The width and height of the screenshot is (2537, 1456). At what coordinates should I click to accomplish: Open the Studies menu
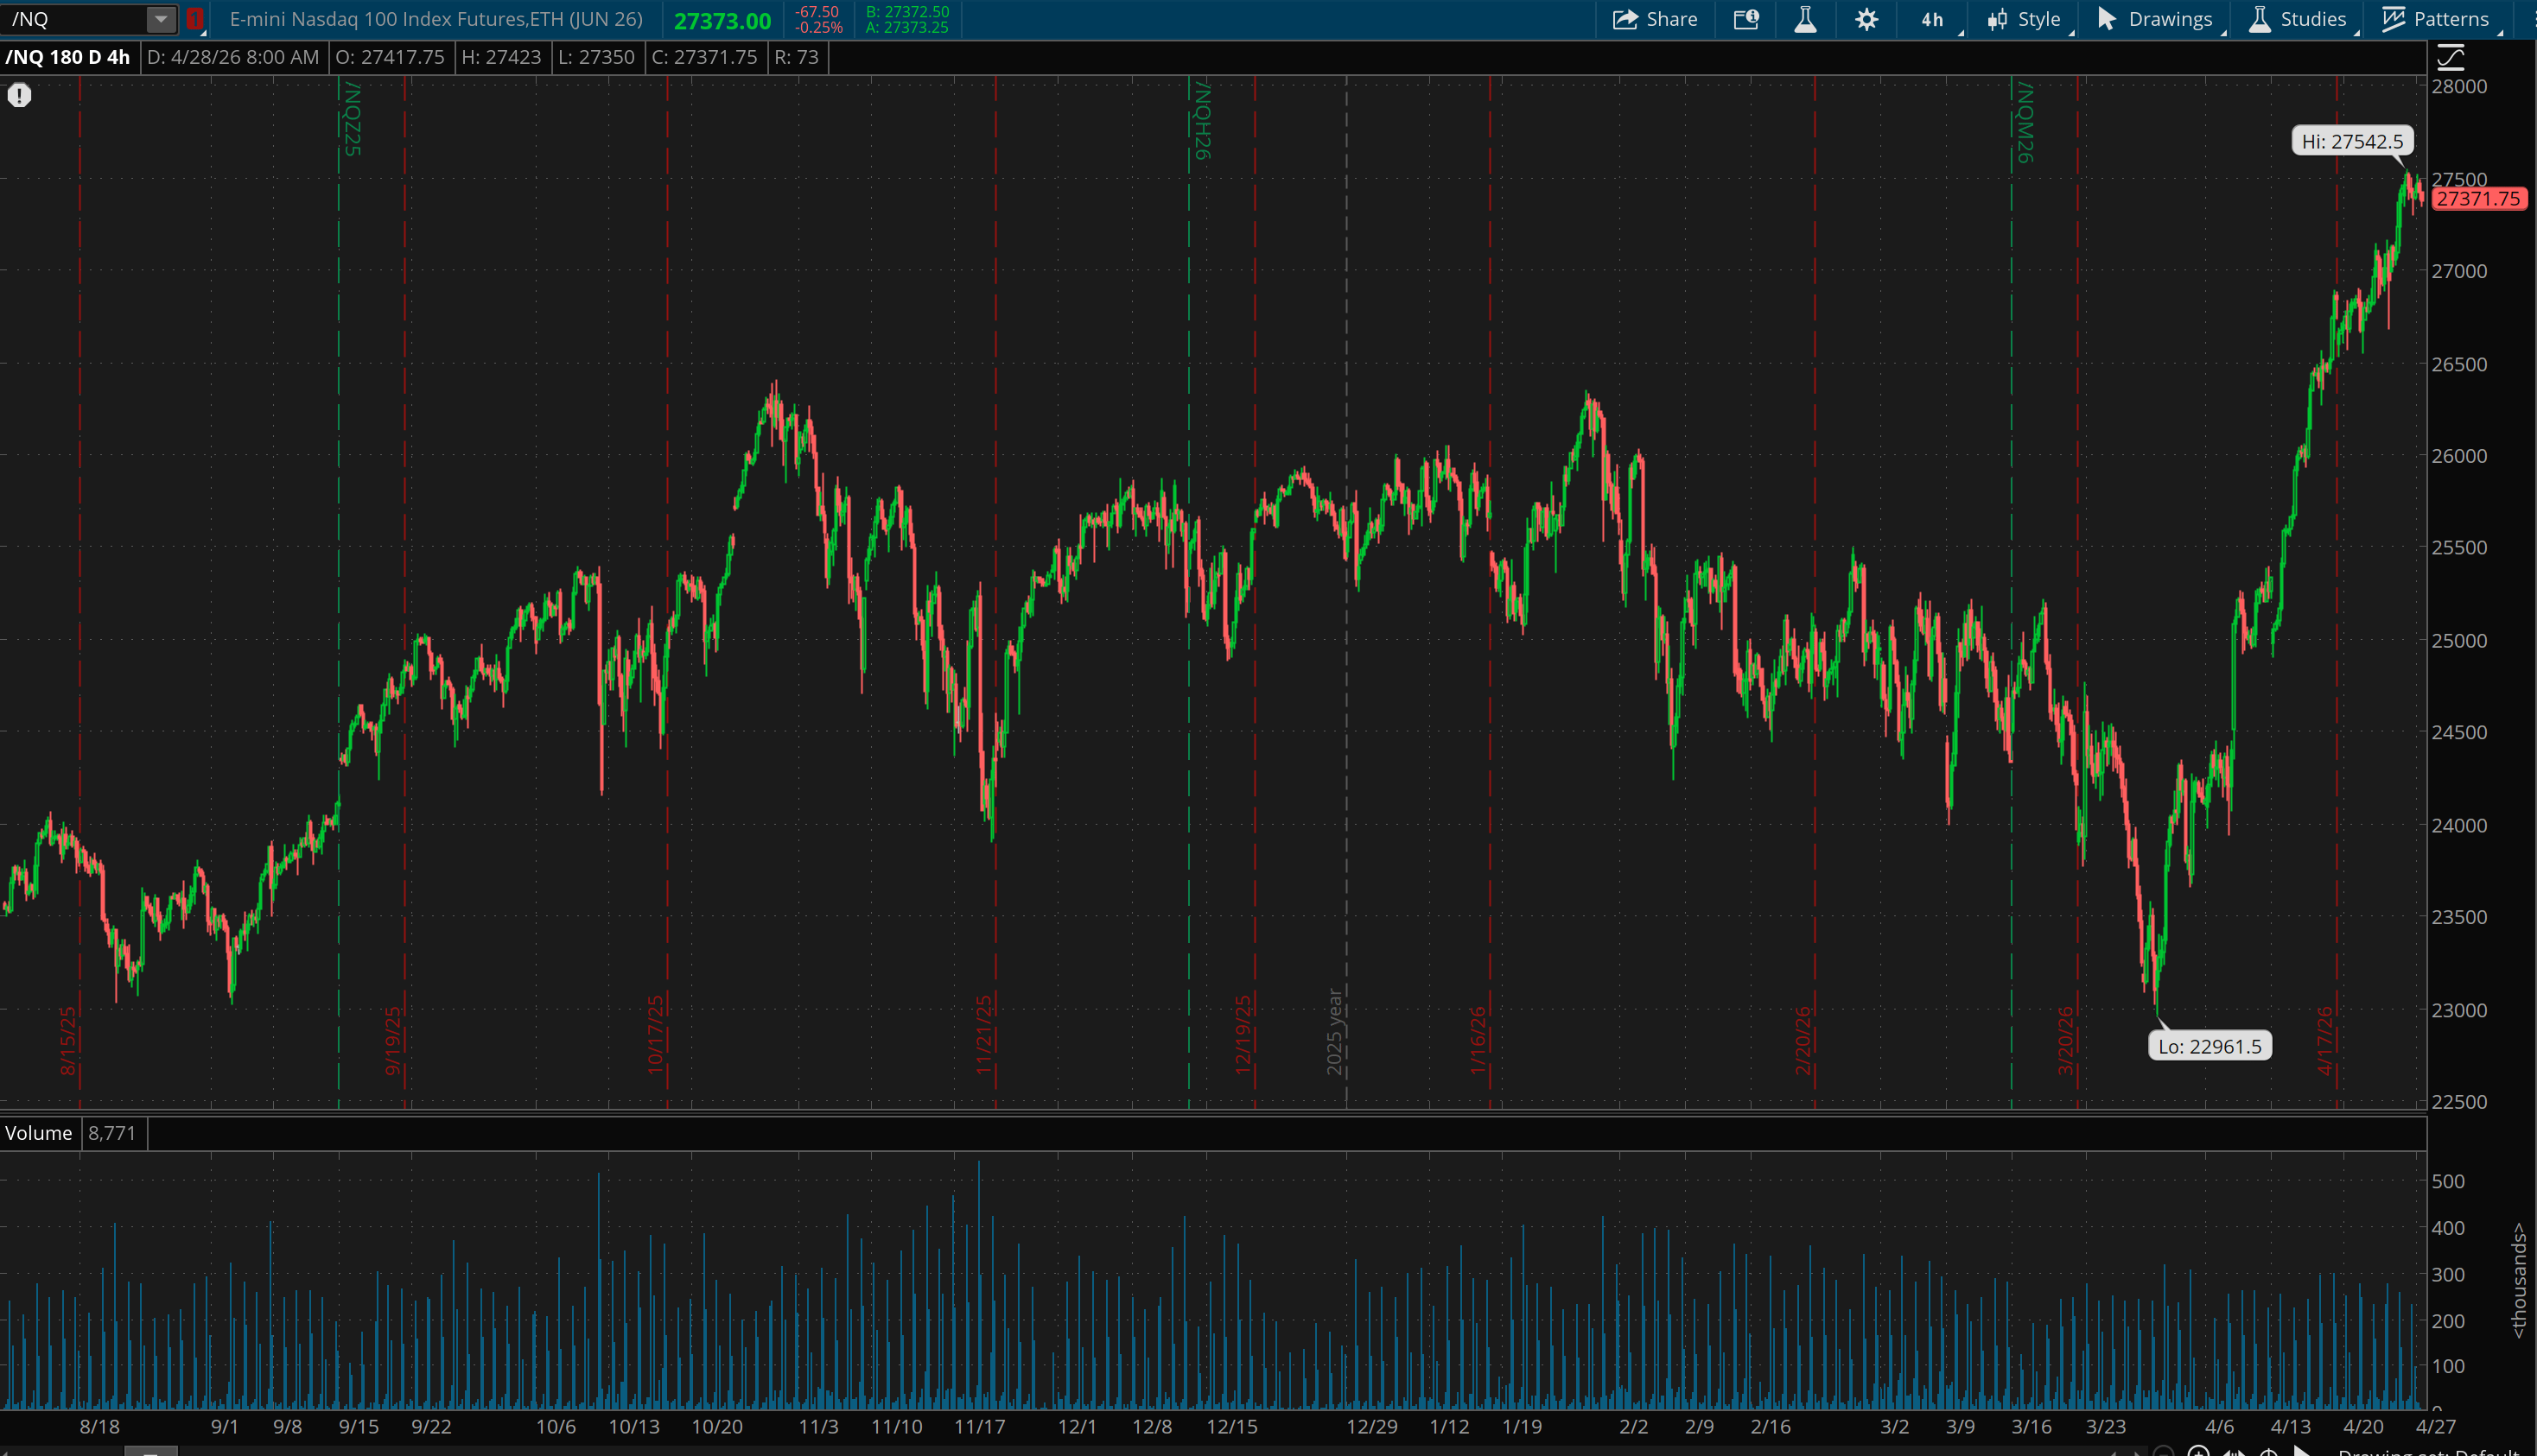point(2298,19)
